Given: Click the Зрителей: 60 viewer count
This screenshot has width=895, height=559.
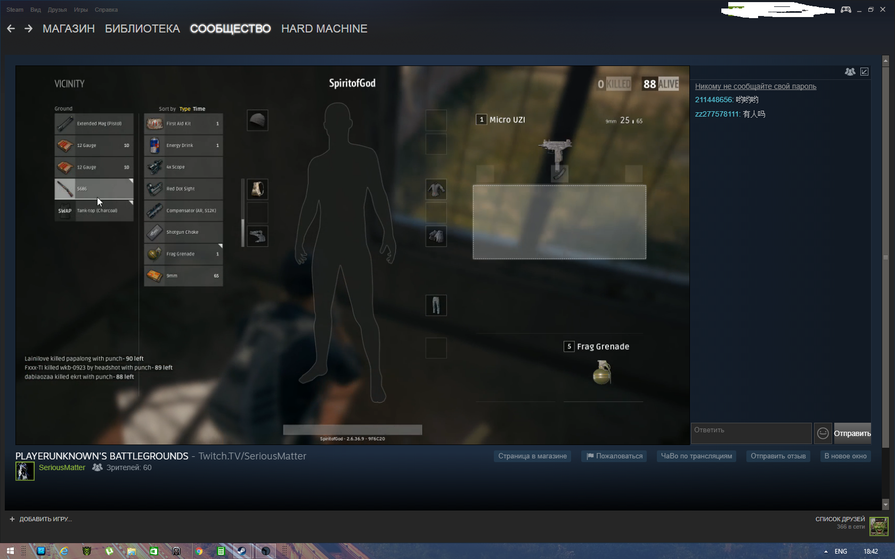Looking at the screenshot, I should (129, 467).
